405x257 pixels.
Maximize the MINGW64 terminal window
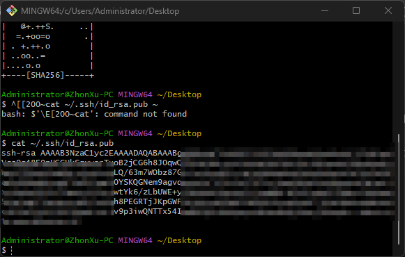coord(356,11)
